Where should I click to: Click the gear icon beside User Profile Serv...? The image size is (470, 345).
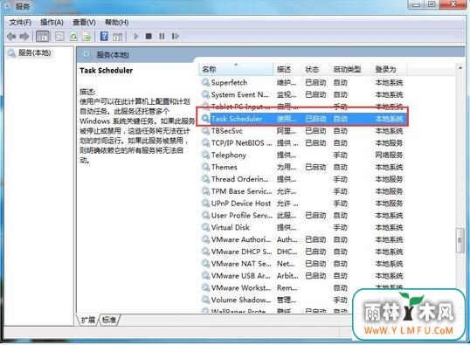click(x=205, y=215)
